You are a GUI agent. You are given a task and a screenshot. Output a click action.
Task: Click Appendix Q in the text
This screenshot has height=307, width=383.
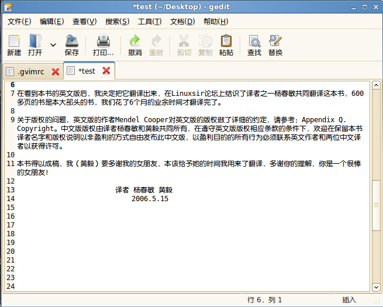(x=323, y=120)
